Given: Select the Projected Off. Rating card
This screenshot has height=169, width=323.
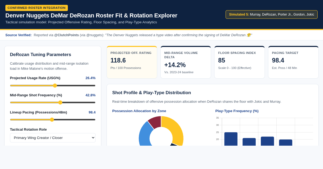Looking at the screenshot, I should [x=132, y=62].
